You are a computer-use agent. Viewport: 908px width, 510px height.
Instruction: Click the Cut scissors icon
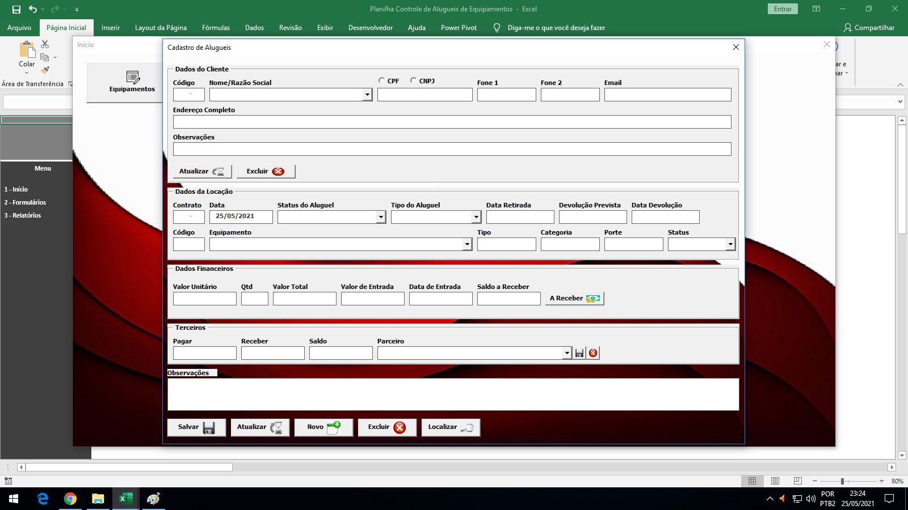45,44
